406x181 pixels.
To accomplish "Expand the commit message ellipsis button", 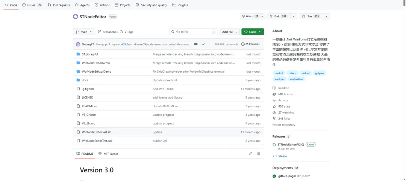I will 196,44.
